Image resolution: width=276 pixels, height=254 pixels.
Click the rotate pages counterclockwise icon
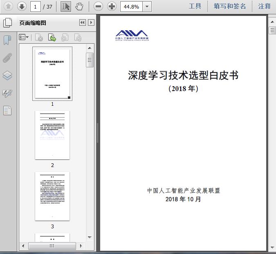pos(65,37)
